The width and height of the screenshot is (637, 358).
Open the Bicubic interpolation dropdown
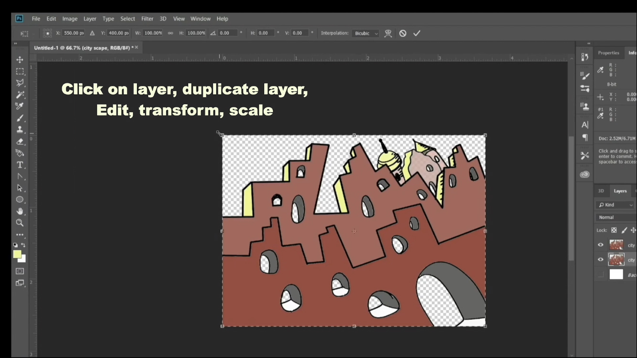point(365,33)
